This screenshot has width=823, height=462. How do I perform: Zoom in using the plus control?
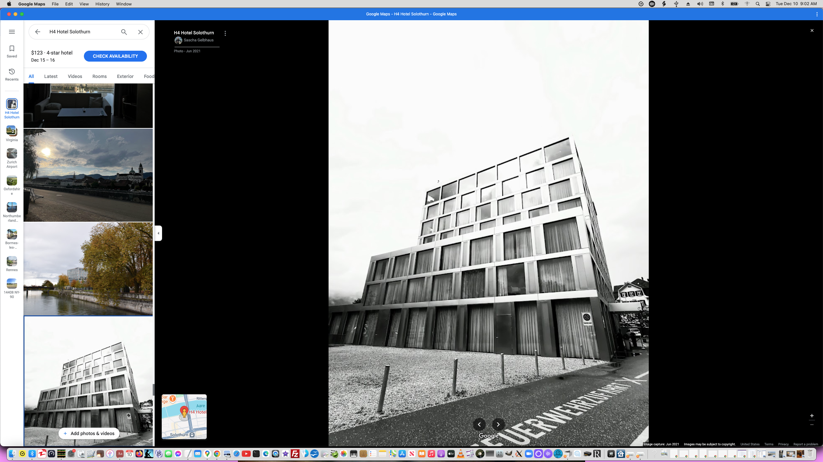pyautogui.click(x=812, y=415)
